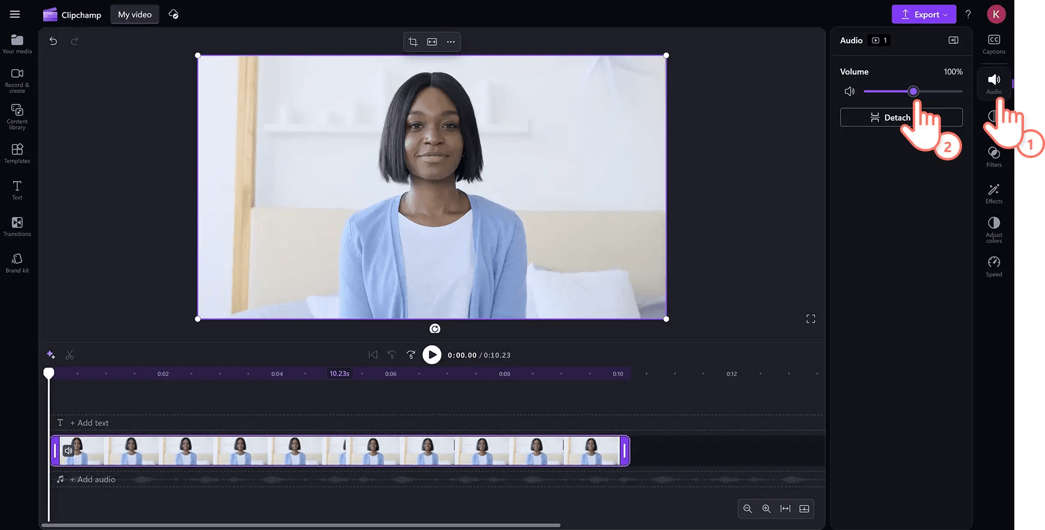Screen dimensions: 1045x530
Task: Open the Audio panel tab
Action: point(994,84)
